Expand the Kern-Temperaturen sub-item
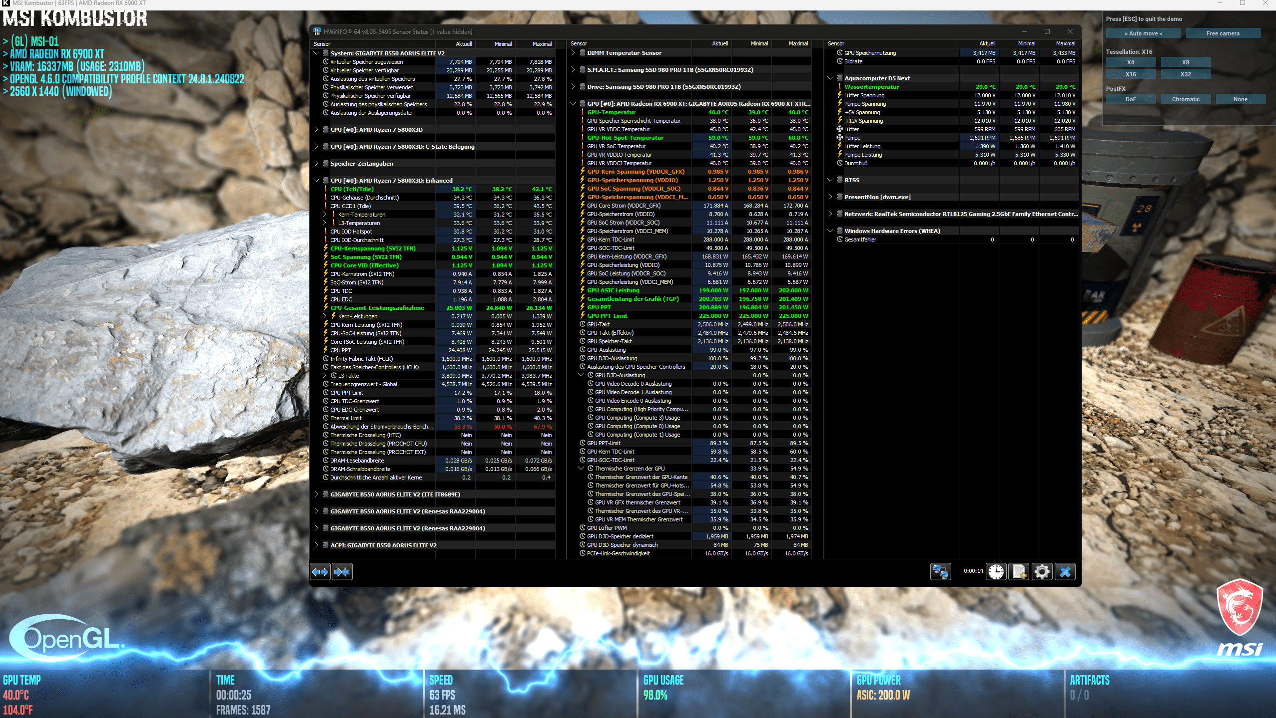The image size is (1276, 718). point(324,215)
